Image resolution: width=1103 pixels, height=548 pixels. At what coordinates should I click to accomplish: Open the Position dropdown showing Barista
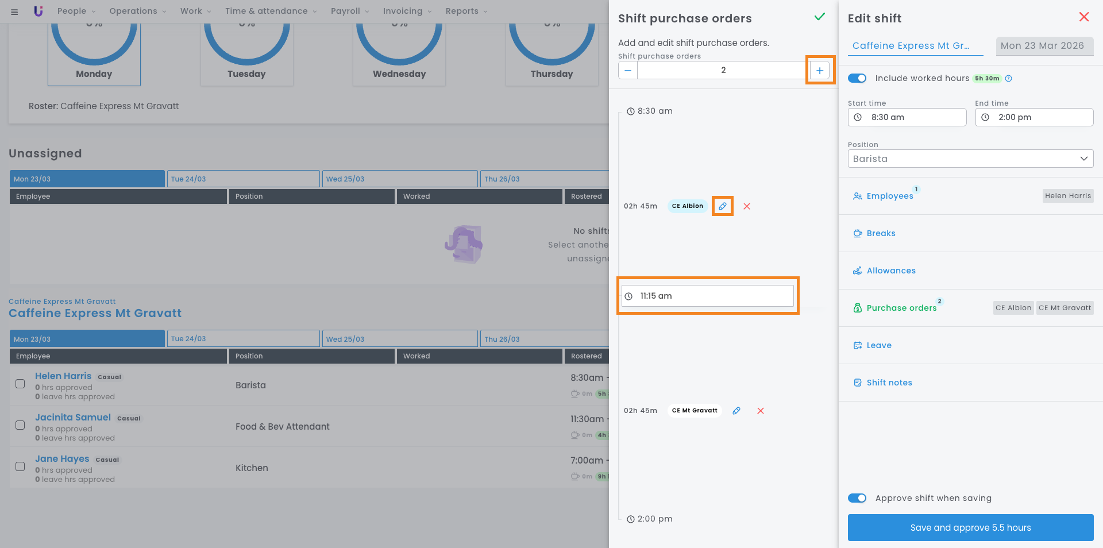coord(970,159)
